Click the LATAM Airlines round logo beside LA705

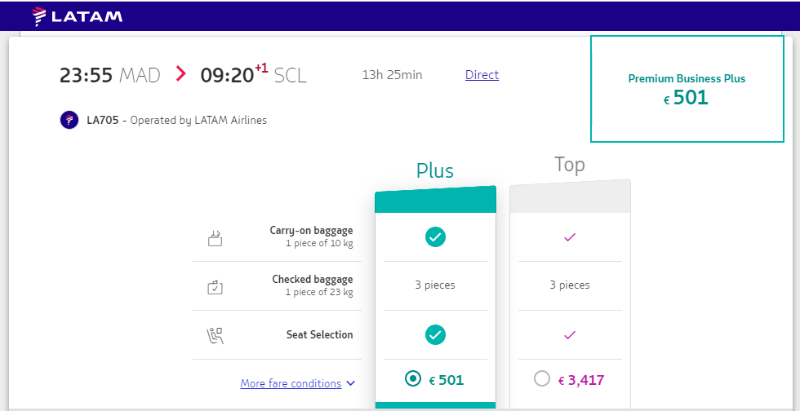pos(69,121)
